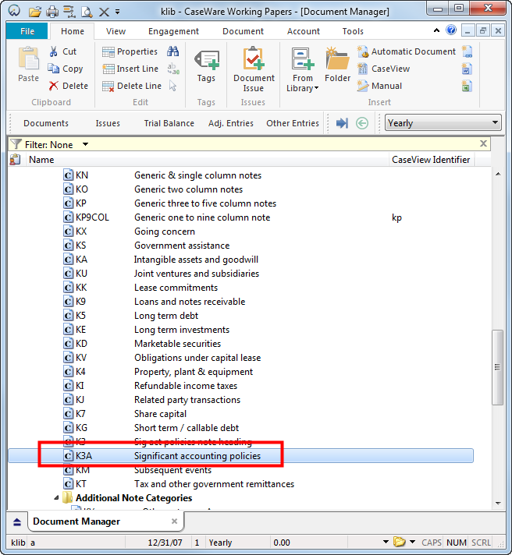Collapse the ribbon with the up caret
The height and width of the screenshot is (555, 512).
point(436,30)
